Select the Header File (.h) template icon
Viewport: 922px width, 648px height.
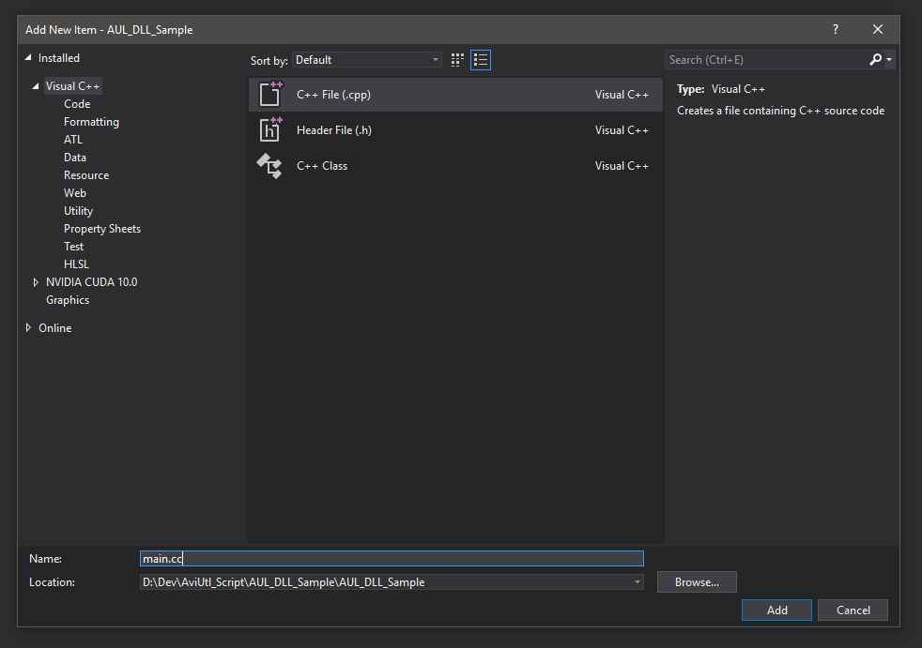271,129
